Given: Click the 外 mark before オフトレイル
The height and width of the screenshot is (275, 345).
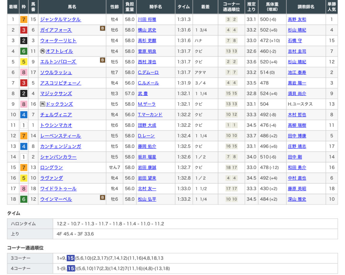Looking at the screenshot, I should point(42,51).
